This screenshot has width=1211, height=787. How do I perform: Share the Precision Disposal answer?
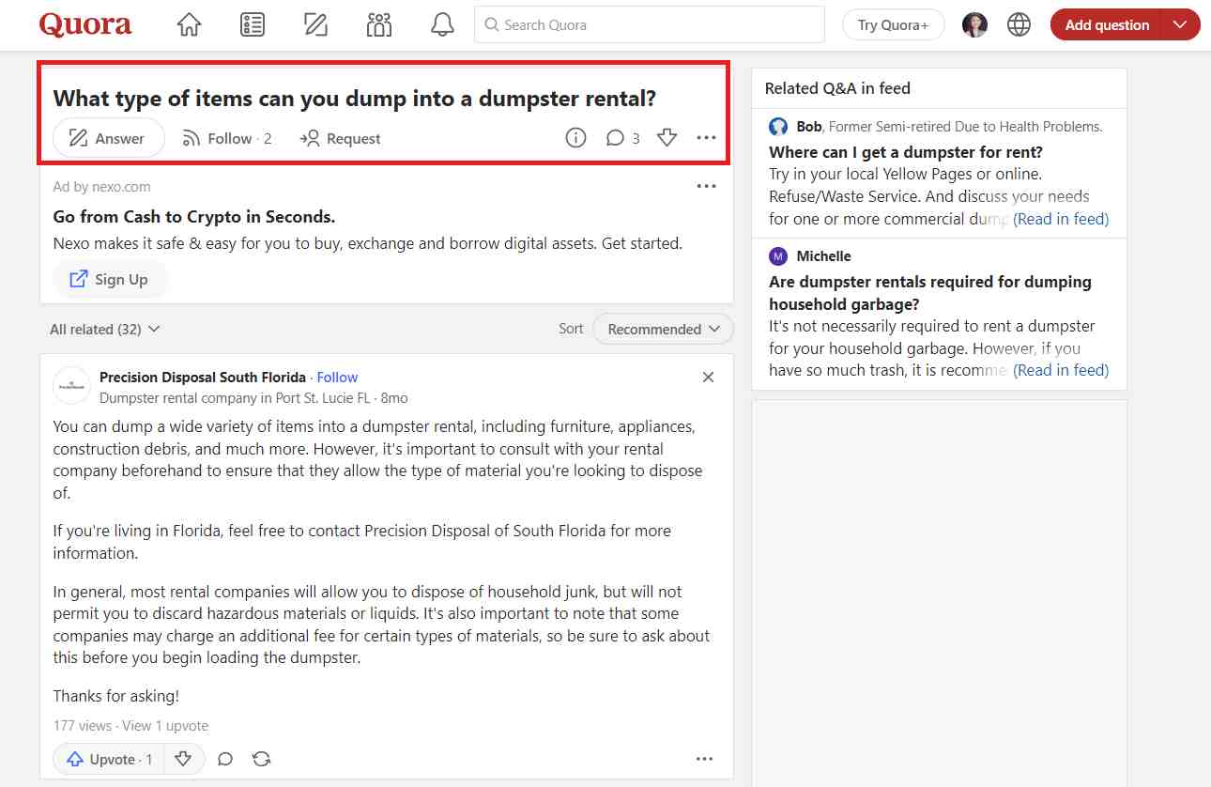pos(262,759)
